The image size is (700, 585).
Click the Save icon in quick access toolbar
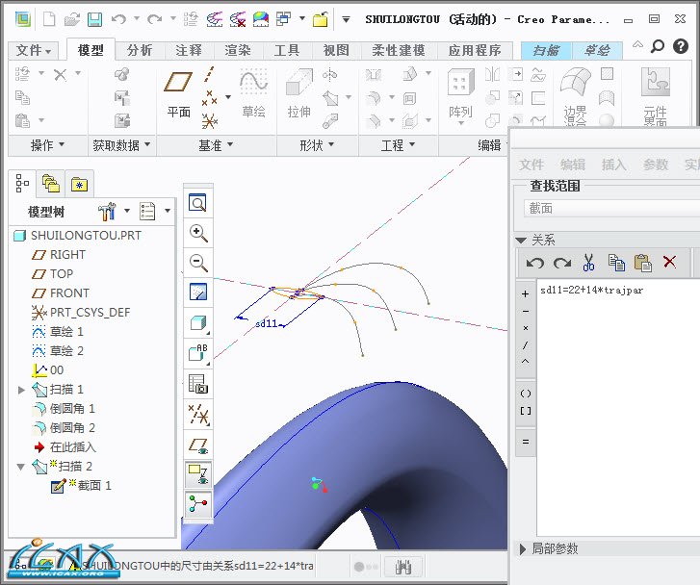(x=94, y=19)
